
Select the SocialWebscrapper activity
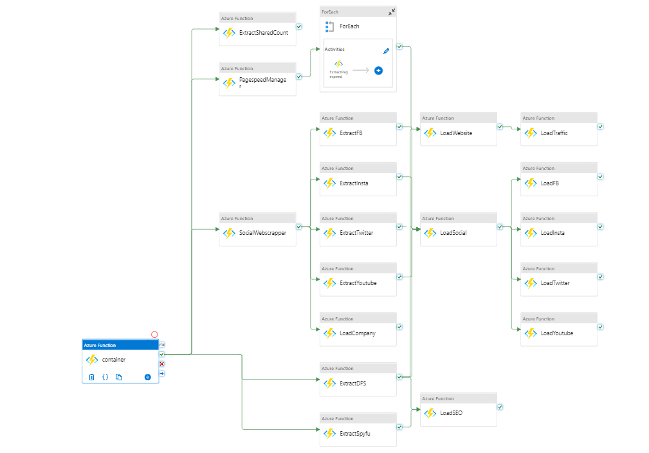pyautogui.click(x=257, y=233)
